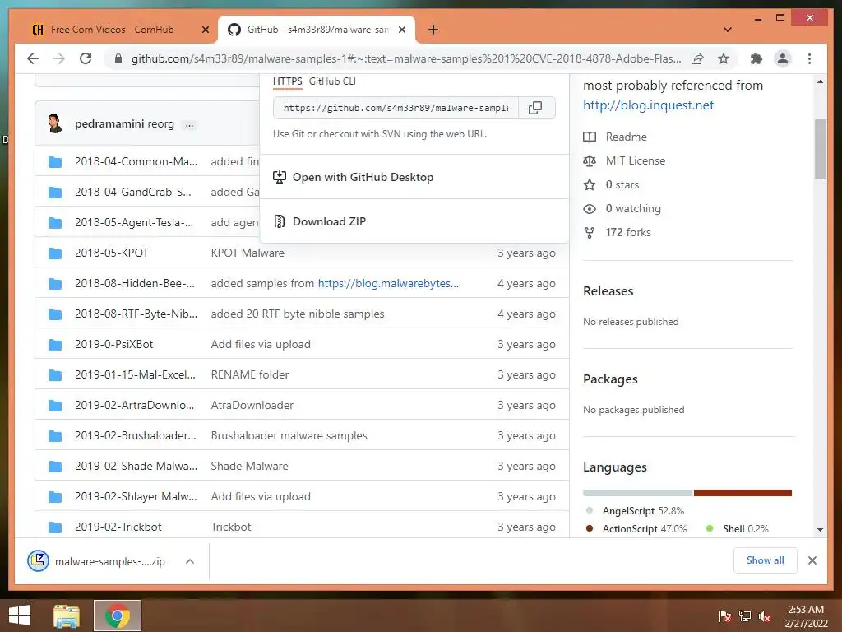Open the Chrome three-dot menu

tap(809, 58)
